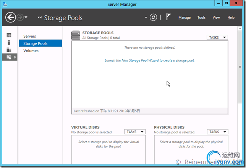This screenshot has height=168, width=246.
Task: Click the 'Last refreshed on' status text
Action: (107, 111)
